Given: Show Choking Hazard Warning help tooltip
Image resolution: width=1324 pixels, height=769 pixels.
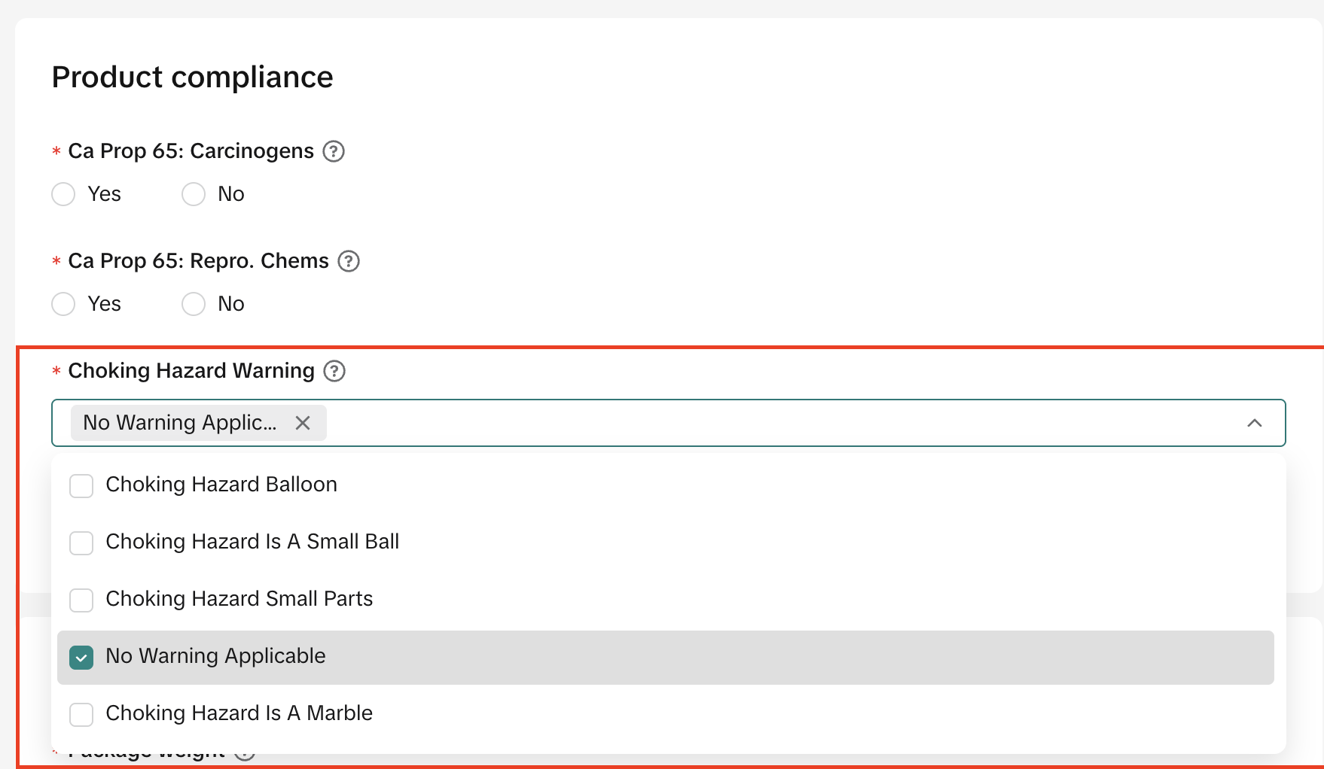Looking at the screenshot, I should (334, 371).
